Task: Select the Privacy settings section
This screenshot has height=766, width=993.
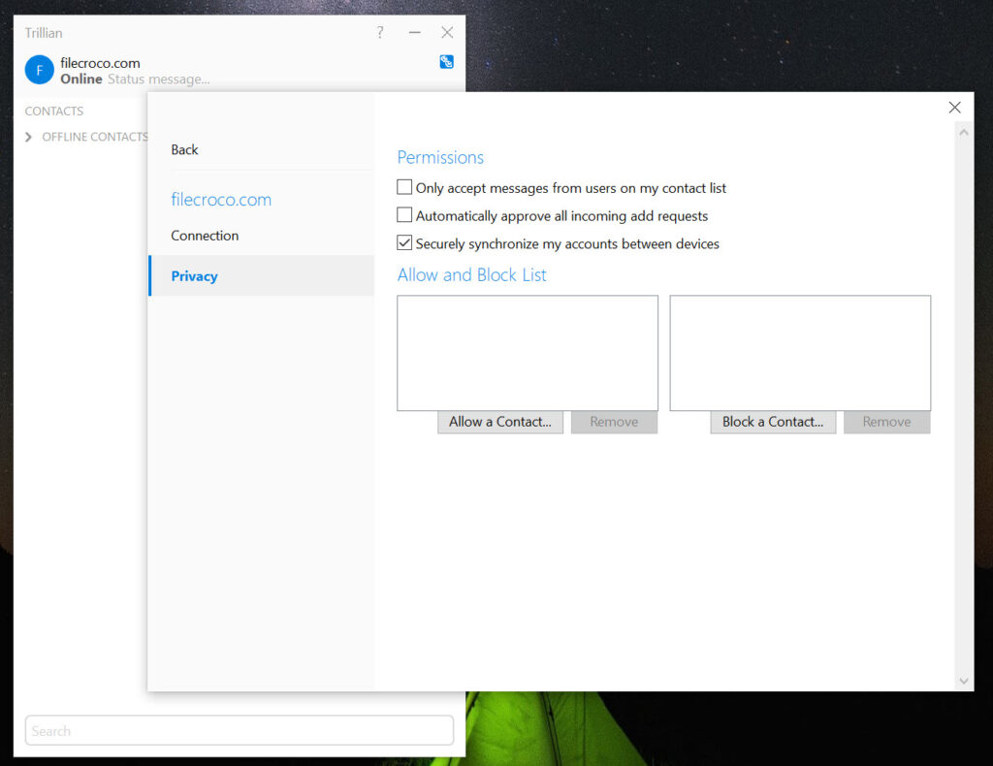Action: point(194,276)
